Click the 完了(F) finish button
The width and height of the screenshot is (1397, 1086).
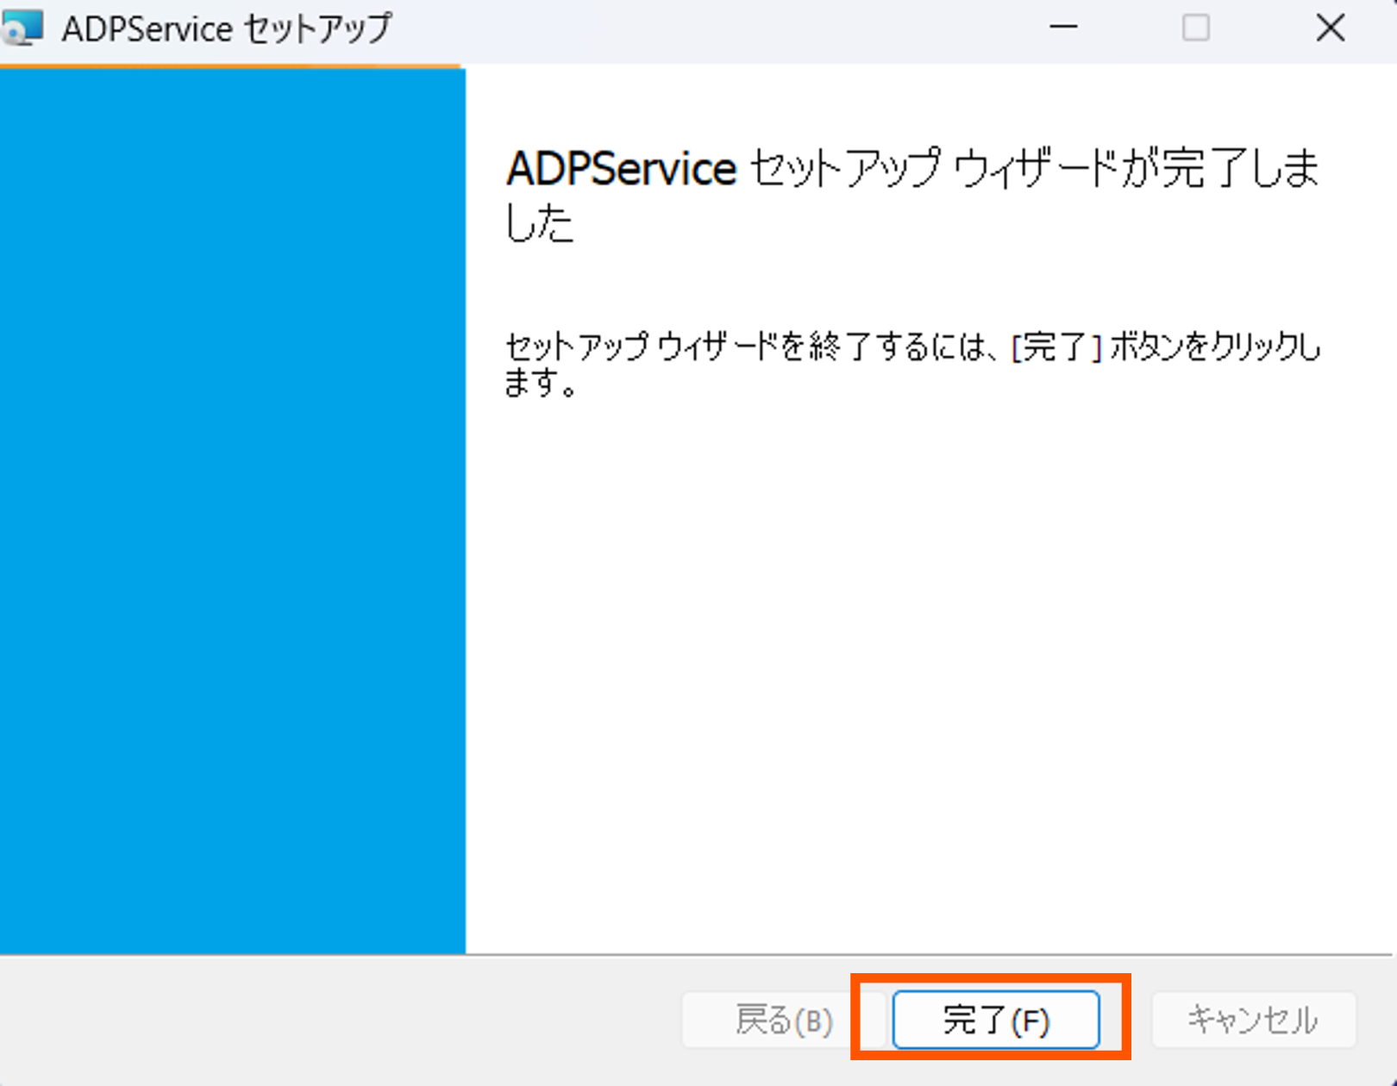tap(996, 1020)
